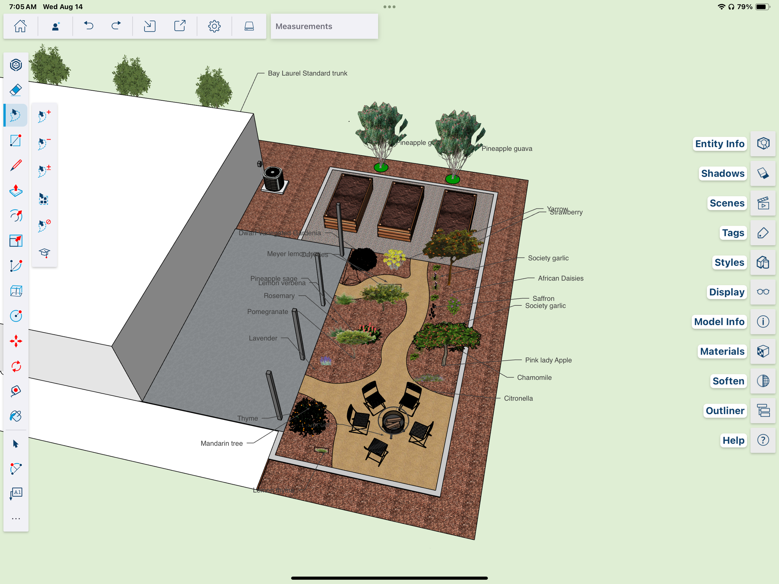Select the Rectangle tool
The width and height of the screenshot is (779, 584).
(16, 141)
